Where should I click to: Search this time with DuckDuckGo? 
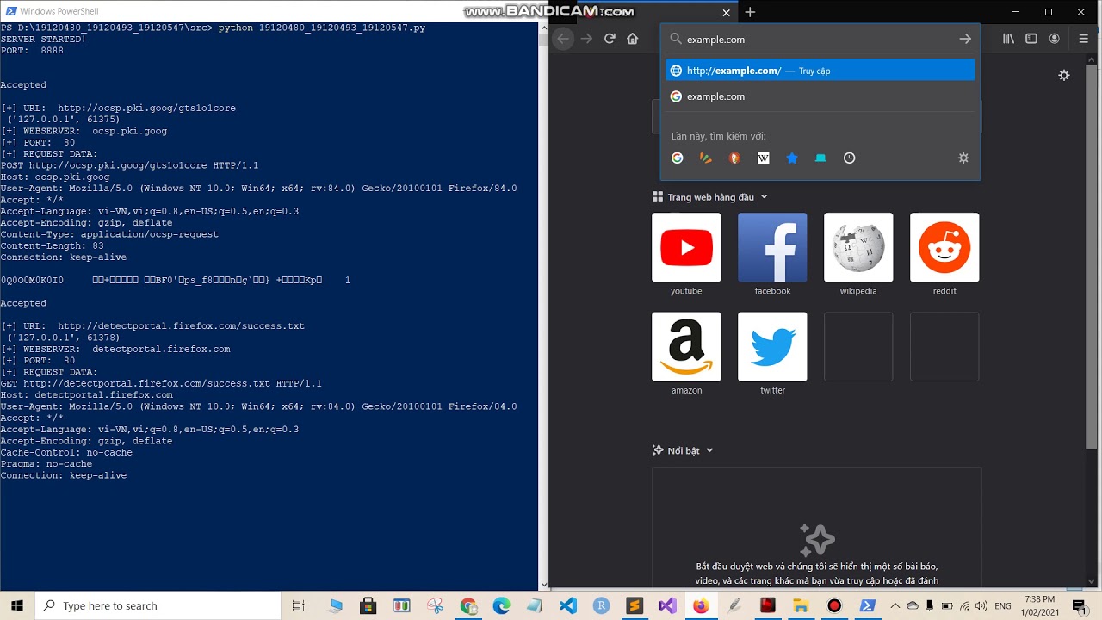[x=734, y=158]
